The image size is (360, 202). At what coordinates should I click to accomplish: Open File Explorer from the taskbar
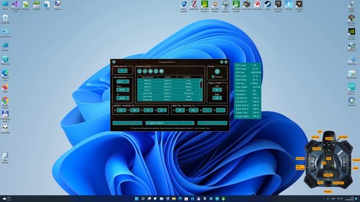point(174,199)
